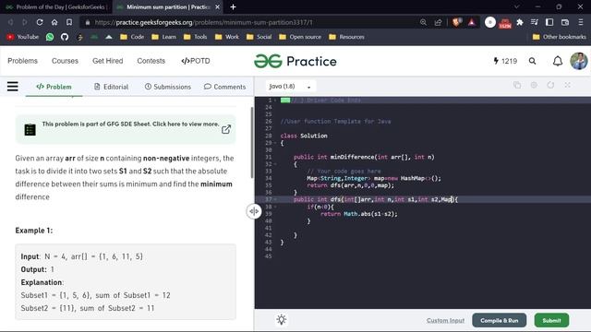Image resolution: width=591 pixels, height=332 pixels.
Task: Open WhatsApp bookmark icon
Action: coord(50,37)
